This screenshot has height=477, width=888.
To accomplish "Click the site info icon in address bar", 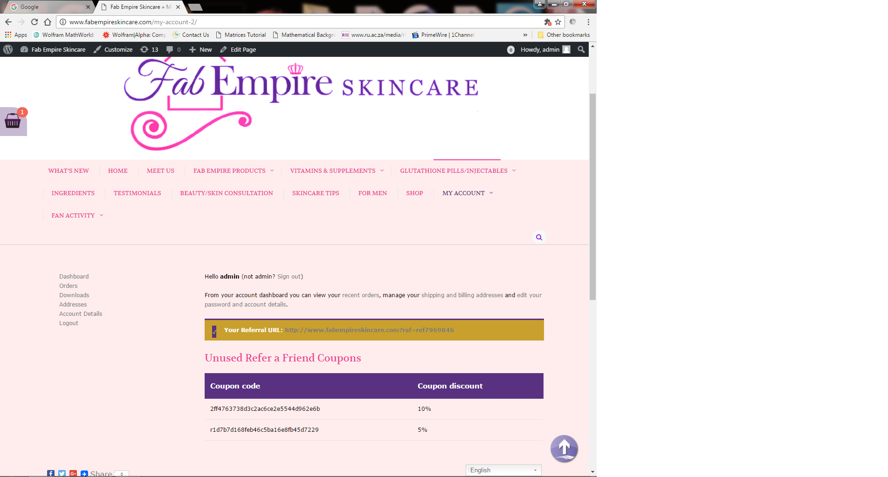I will (x=63, y=22).
